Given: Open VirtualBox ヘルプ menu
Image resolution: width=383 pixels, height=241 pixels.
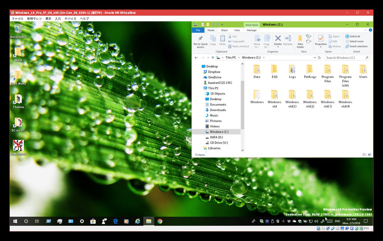Looking at the screenshot, I should [84, 19].
